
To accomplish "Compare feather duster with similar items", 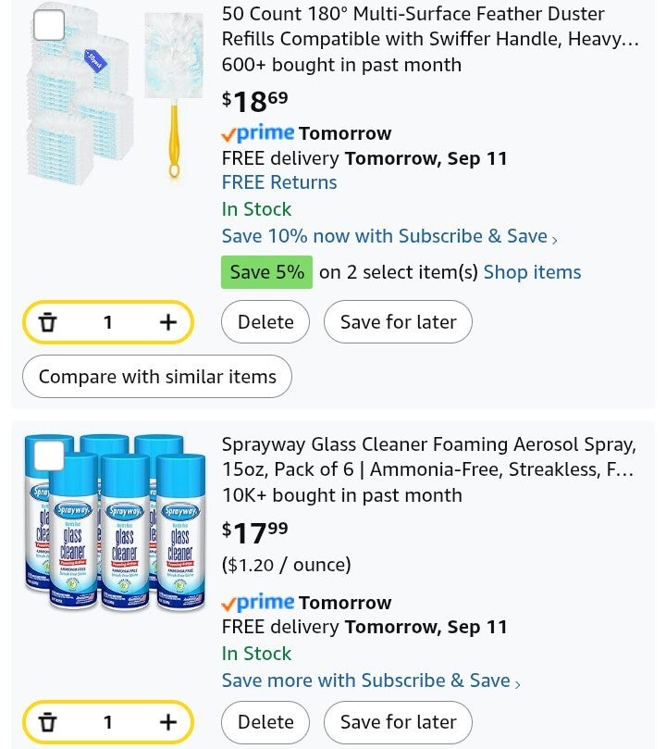I will (157, 377).
